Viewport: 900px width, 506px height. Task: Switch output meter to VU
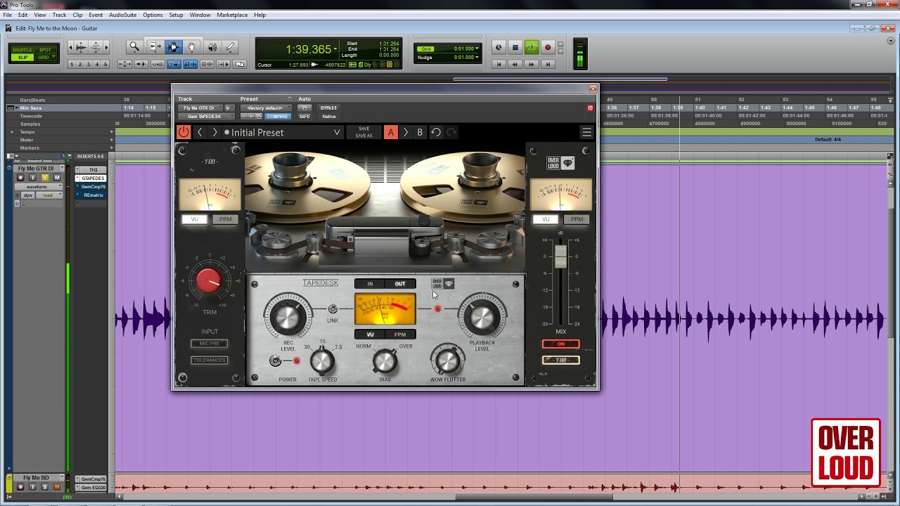pos(546,219)
